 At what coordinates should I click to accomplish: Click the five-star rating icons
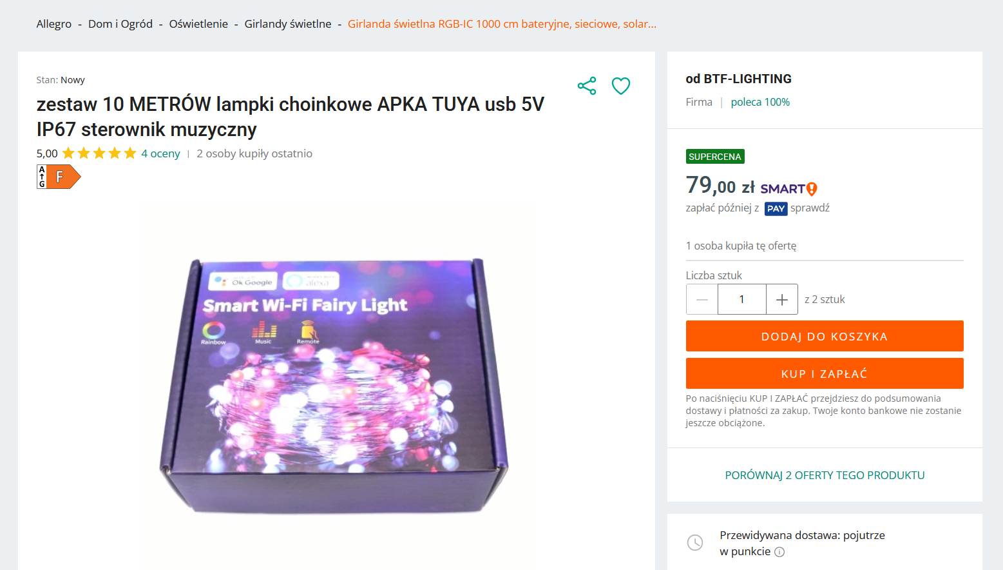[x=99, y=153]
